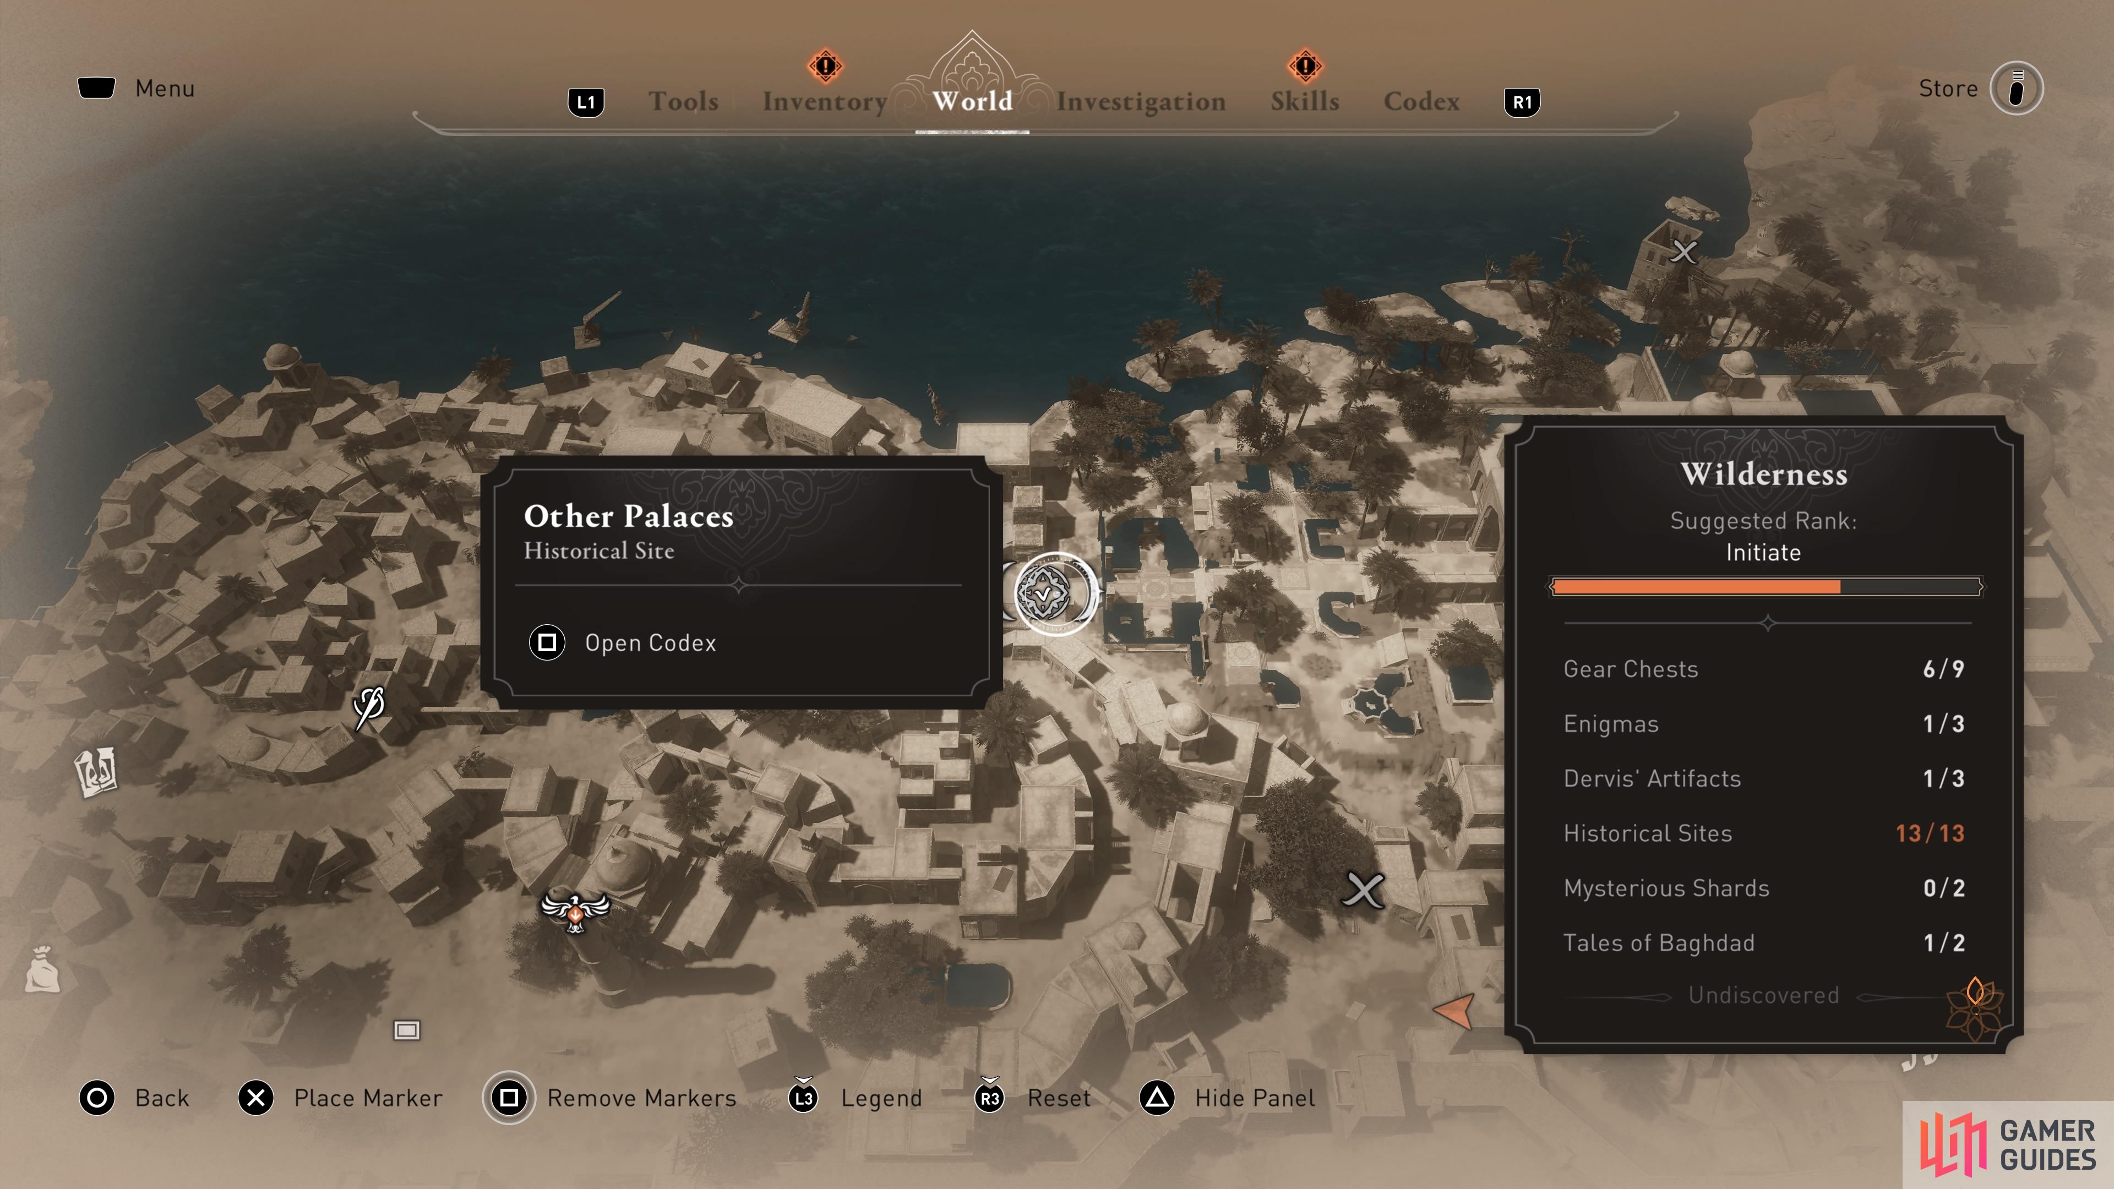Click the Skills alert notification icon
2114x1189 pixels.
click(x=1305, y=65)
